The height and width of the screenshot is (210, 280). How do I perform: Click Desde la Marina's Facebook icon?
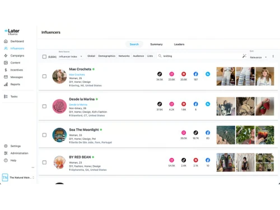point(195,104)
